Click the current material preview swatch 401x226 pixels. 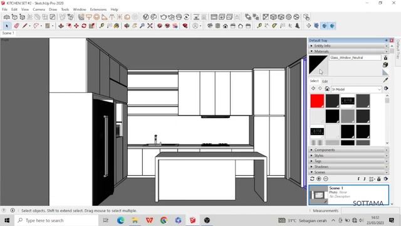(318, 65)
